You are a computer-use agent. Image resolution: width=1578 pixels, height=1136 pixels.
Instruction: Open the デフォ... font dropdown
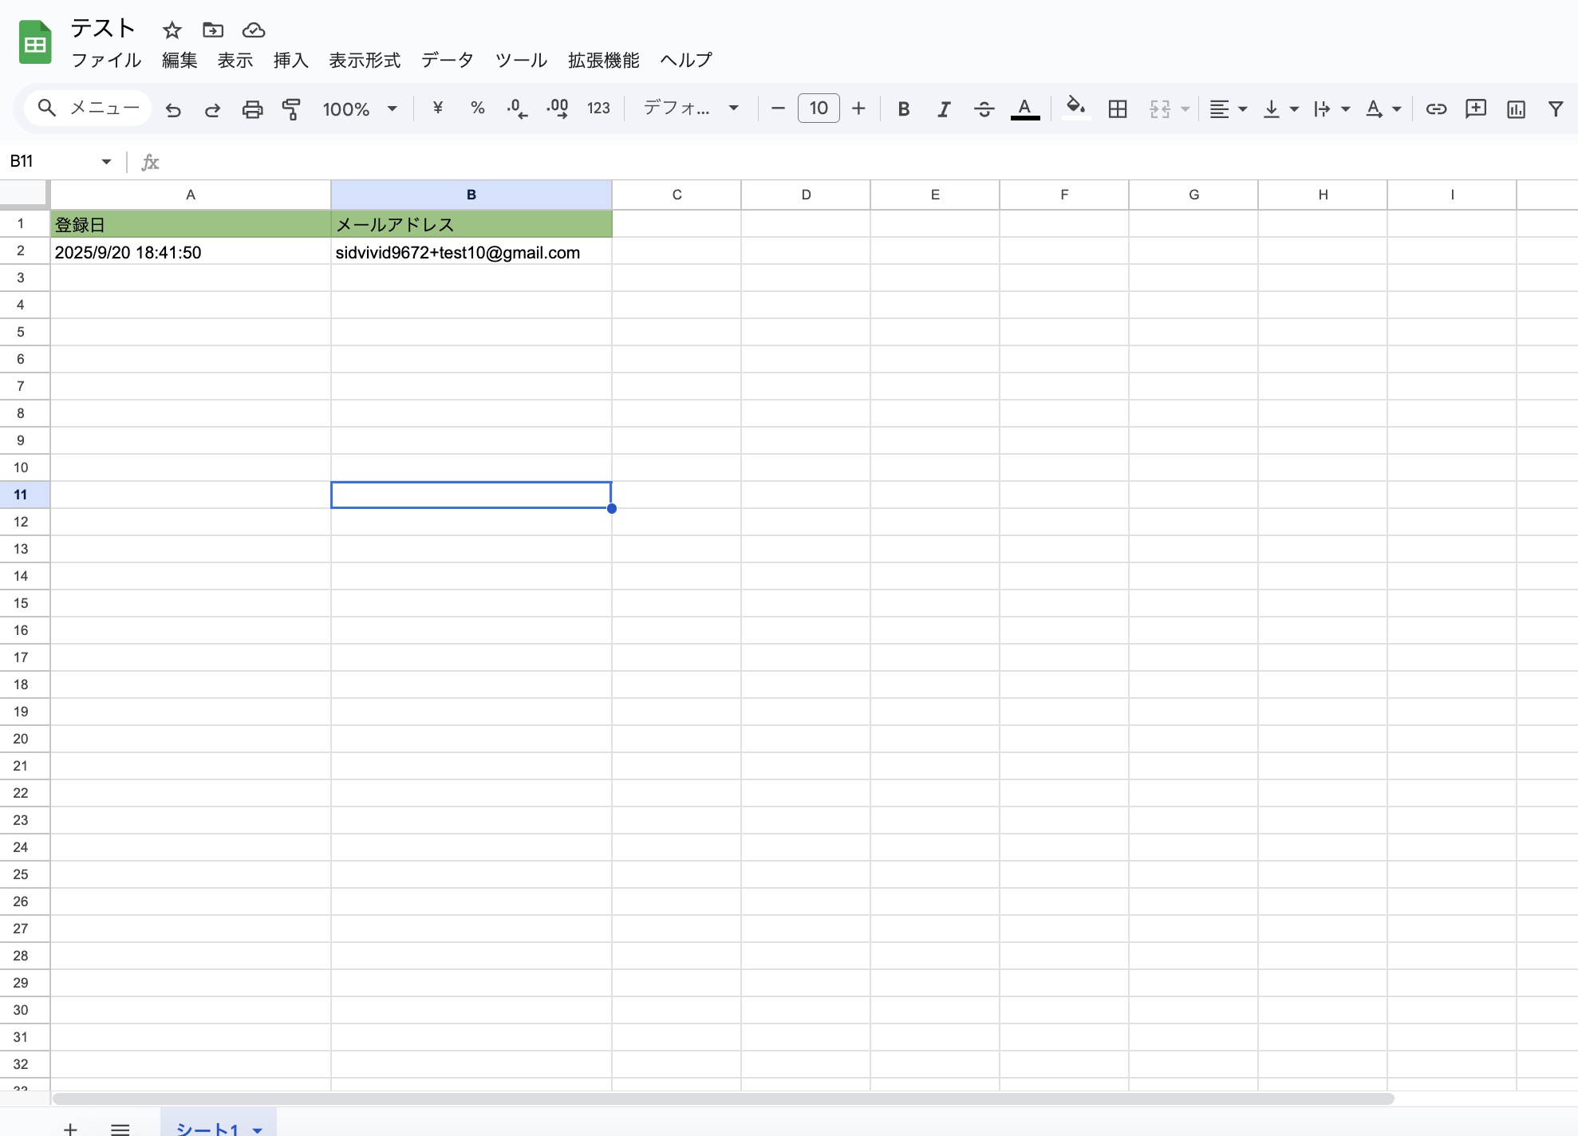(691, 108)
